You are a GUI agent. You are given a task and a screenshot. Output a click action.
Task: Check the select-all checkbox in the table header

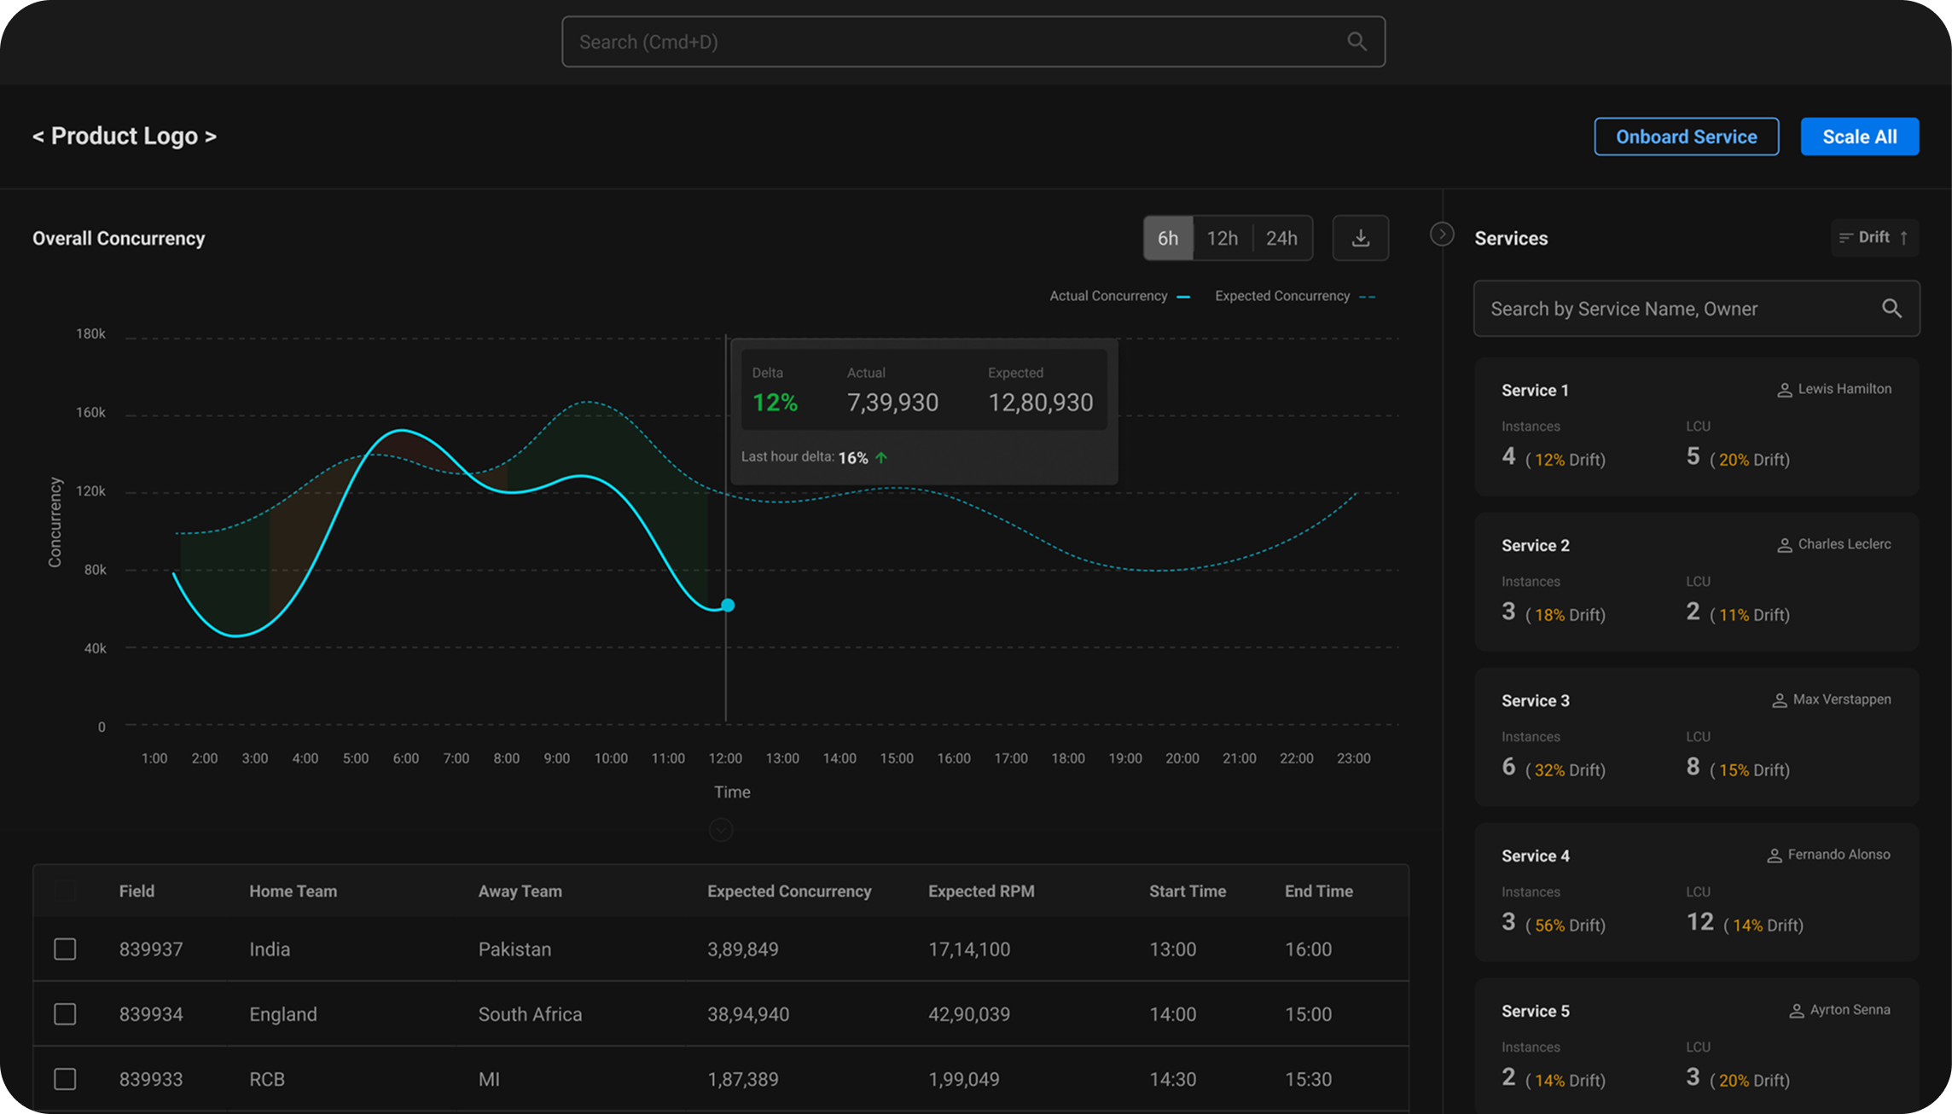[65, 891]
